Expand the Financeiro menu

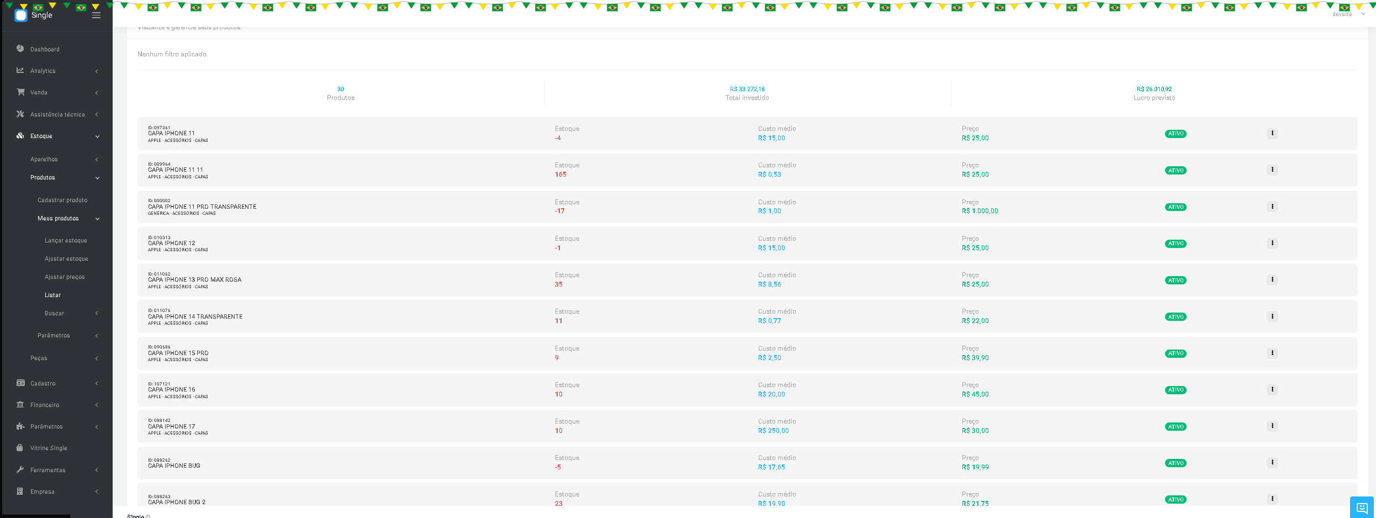point(57,405)
